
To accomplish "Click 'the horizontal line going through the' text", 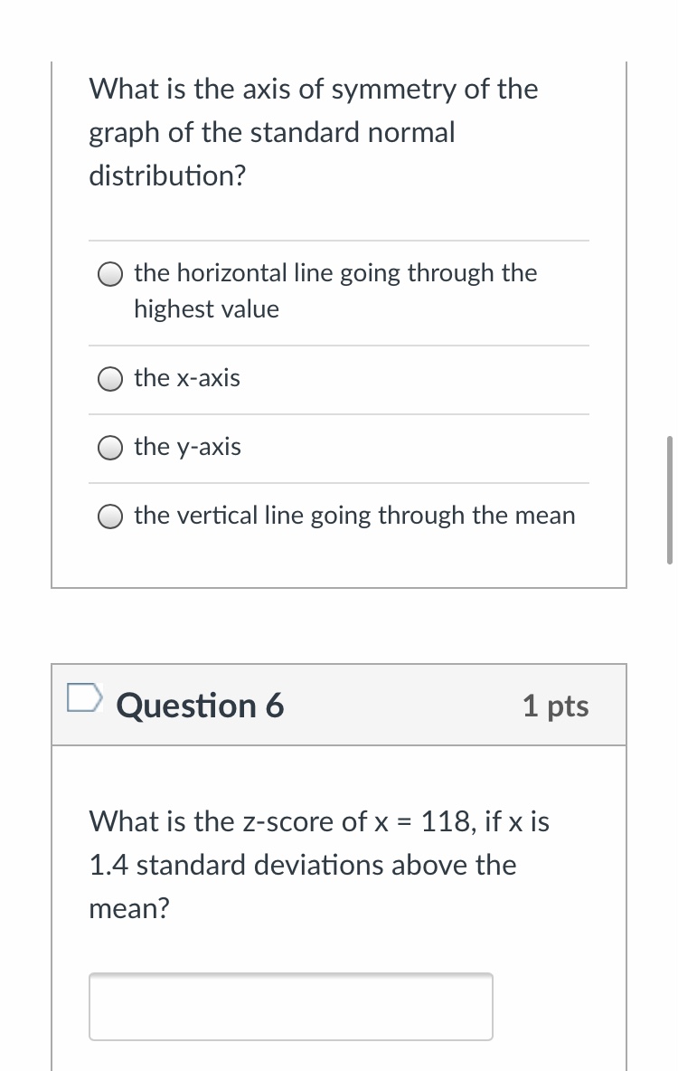I will coord(335,273).
